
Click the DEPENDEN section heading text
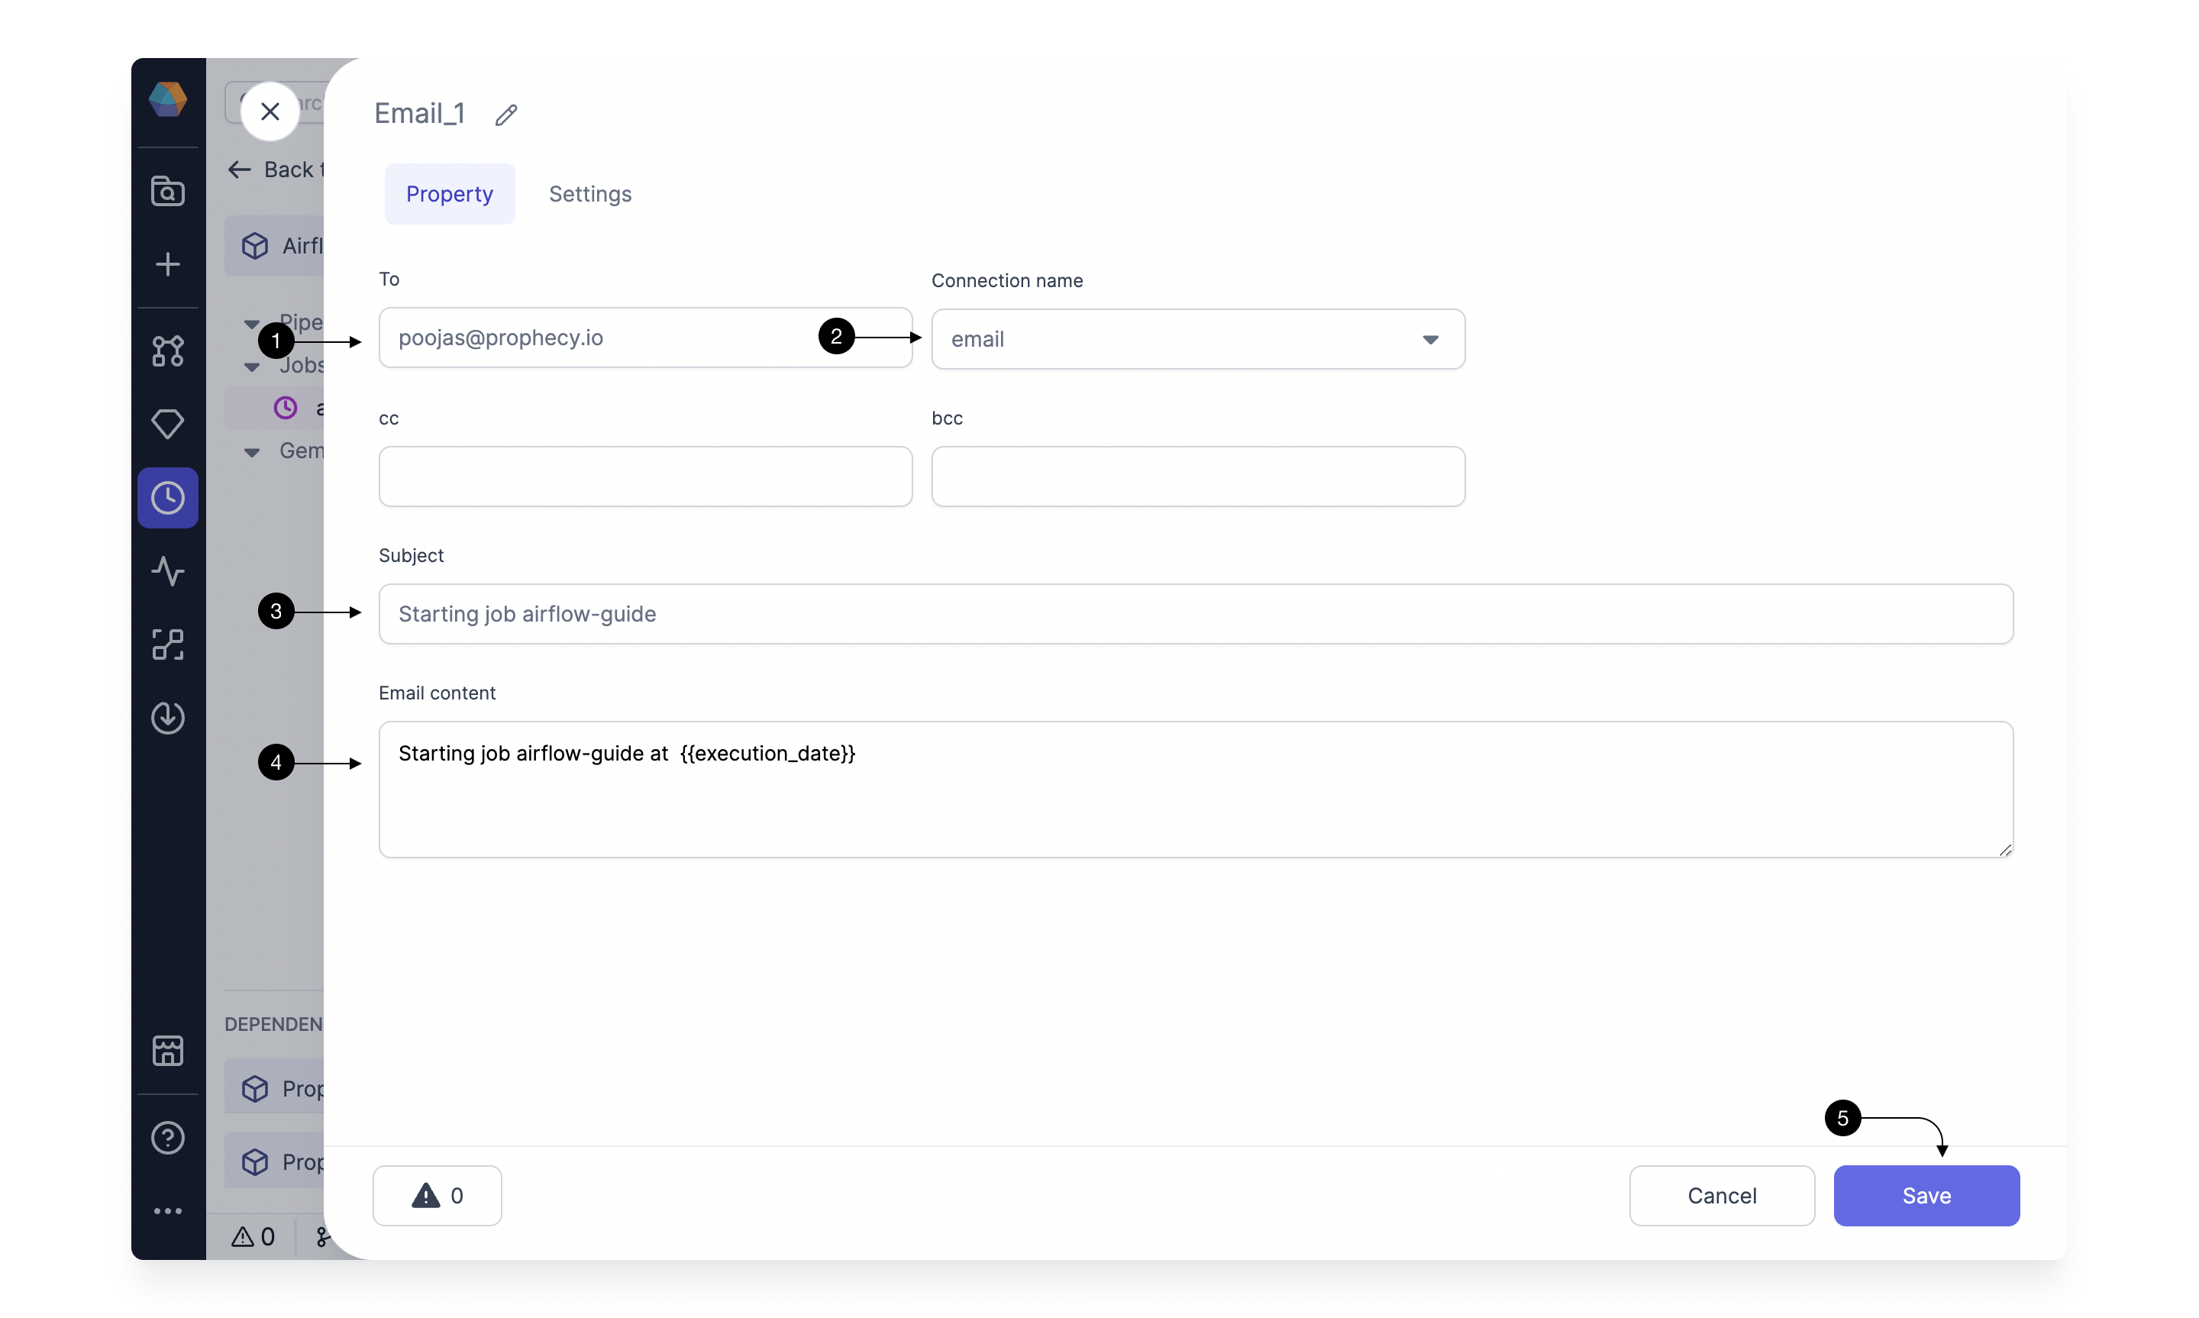click(273, 1024)
